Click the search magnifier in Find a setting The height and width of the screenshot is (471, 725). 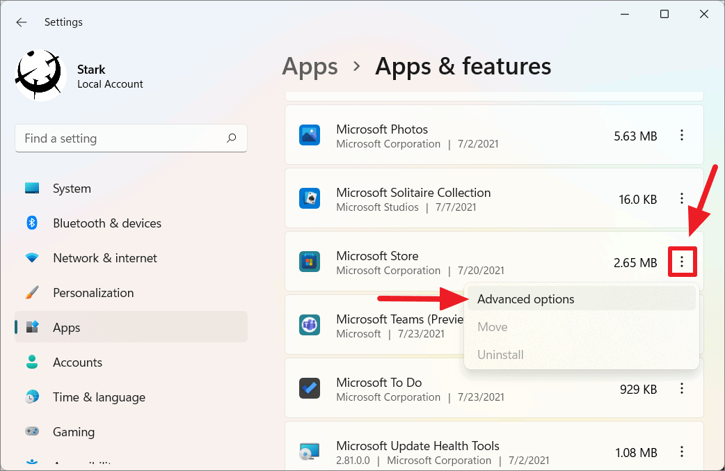pos(230,138)
